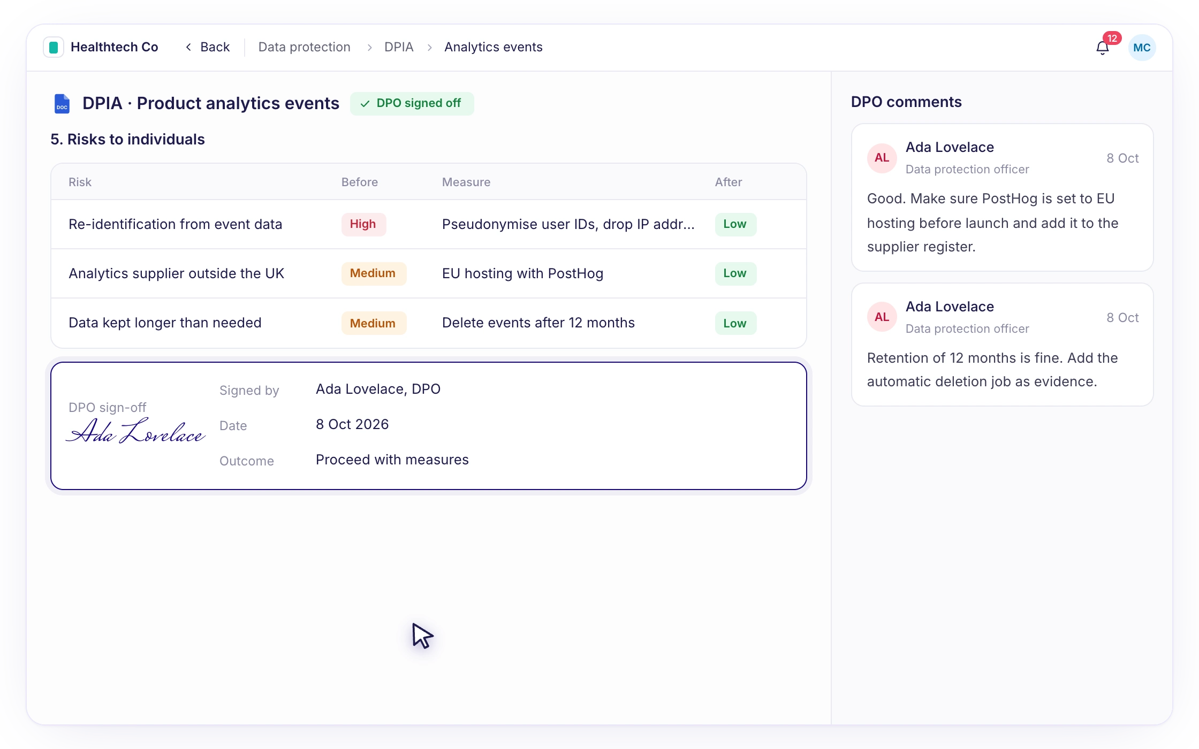The width and height of the screenshot is (1199, 749).
Task: Click Low badge in Re-identification row
Action: (735, 224)
